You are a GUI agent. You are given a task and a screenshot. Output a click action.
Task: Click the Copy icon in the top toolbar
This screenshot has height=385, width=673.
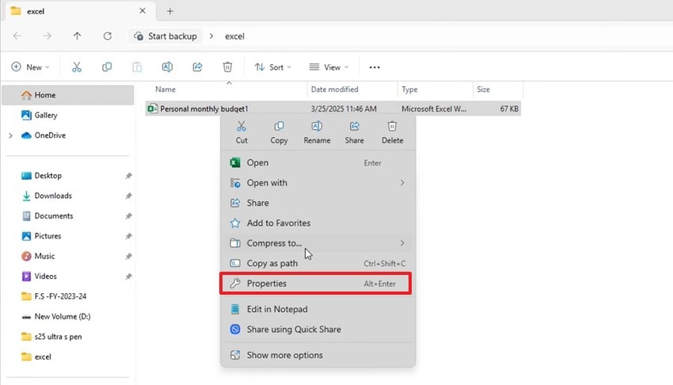107,67
